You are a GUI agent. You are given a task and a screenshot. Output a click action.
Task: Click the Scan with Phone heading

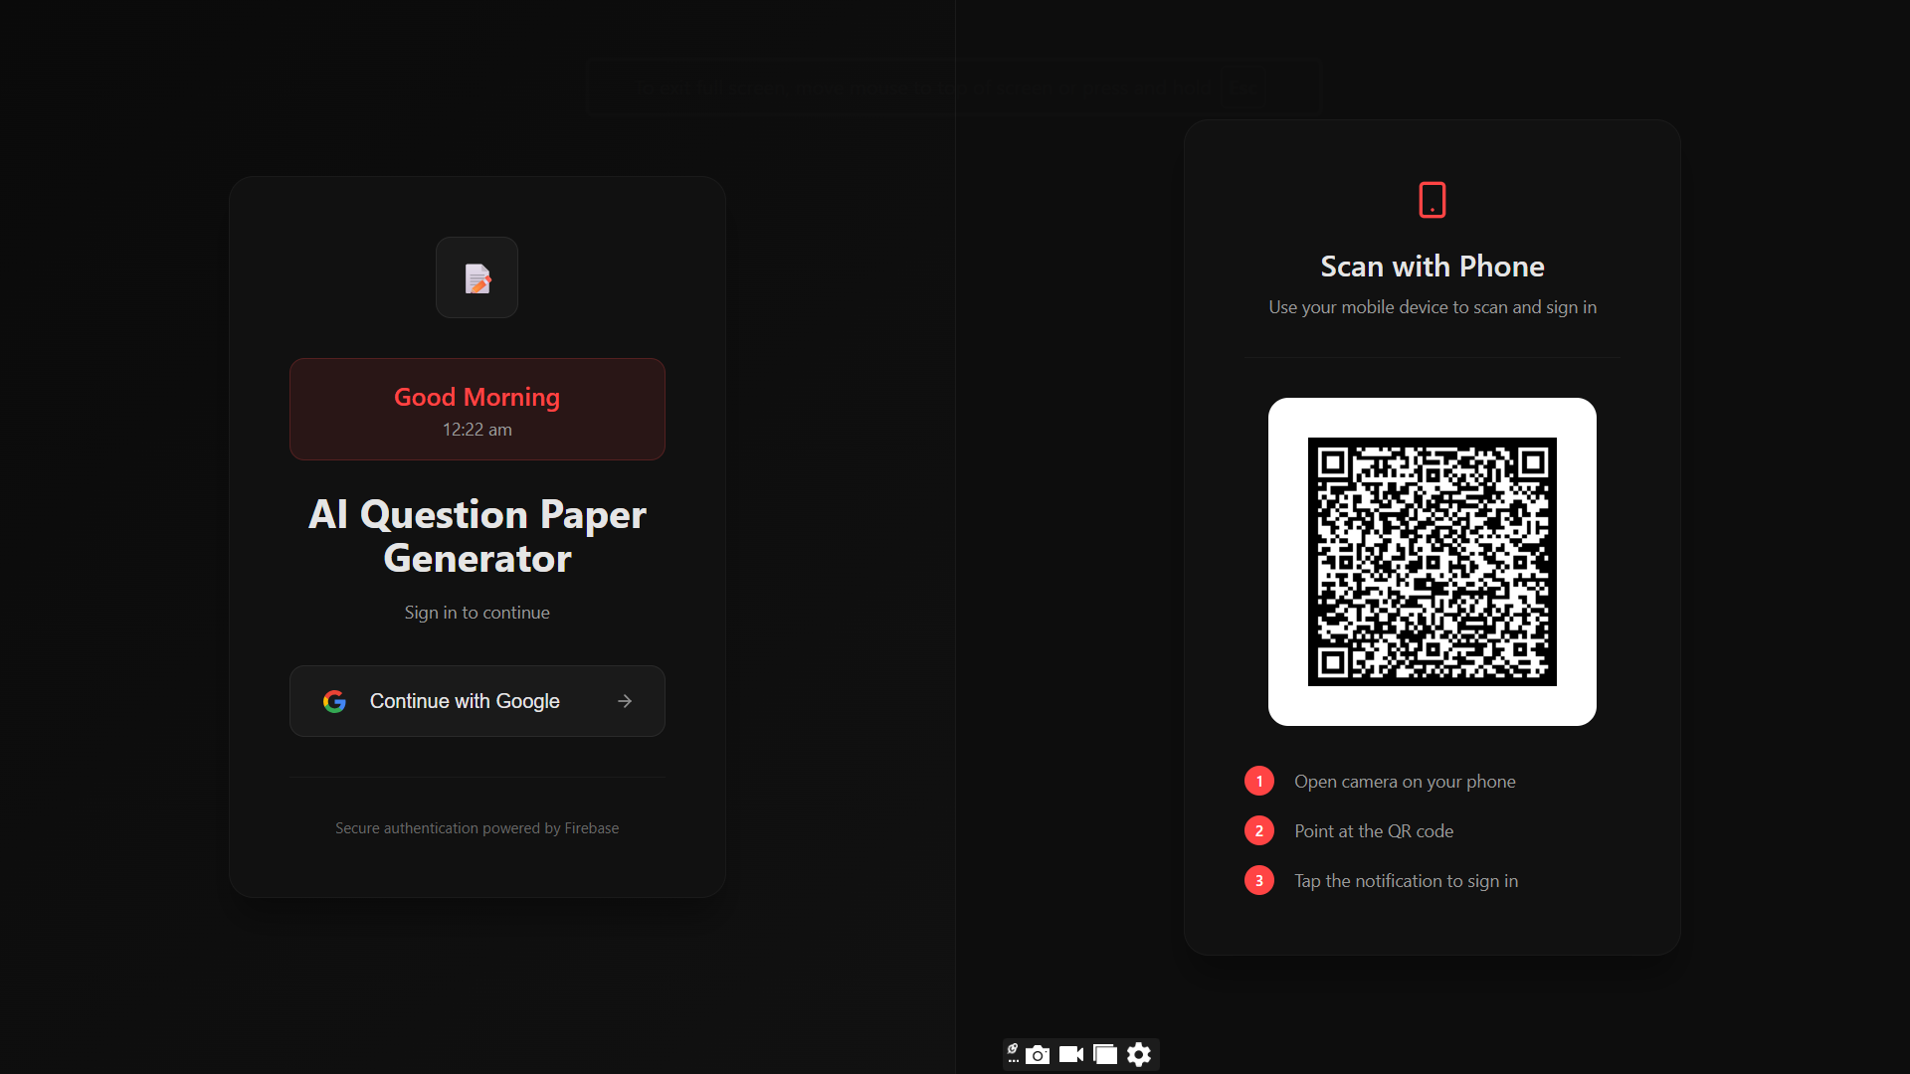[x=1432, y=267]
